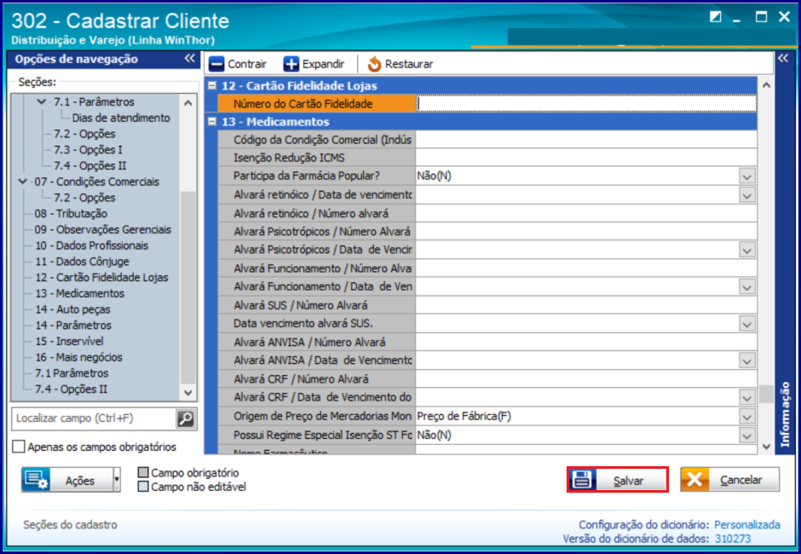Click the Contrair minus icon
801x554 pixels.
[x=216, y=65]
